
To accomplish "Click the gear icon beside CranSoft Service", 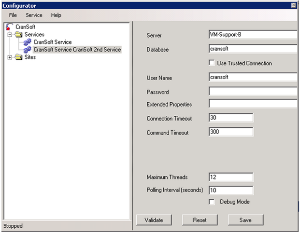I will (28, 42).
